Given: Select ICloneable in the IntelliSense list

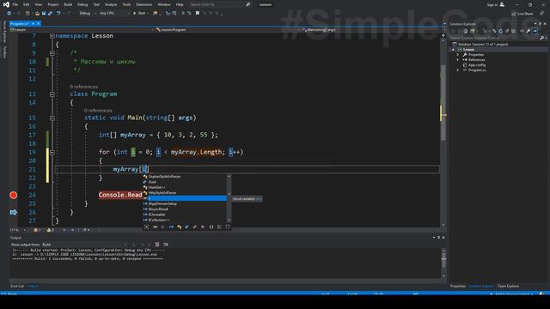Looking at the screenshot, I should click(x=156, y=215).
